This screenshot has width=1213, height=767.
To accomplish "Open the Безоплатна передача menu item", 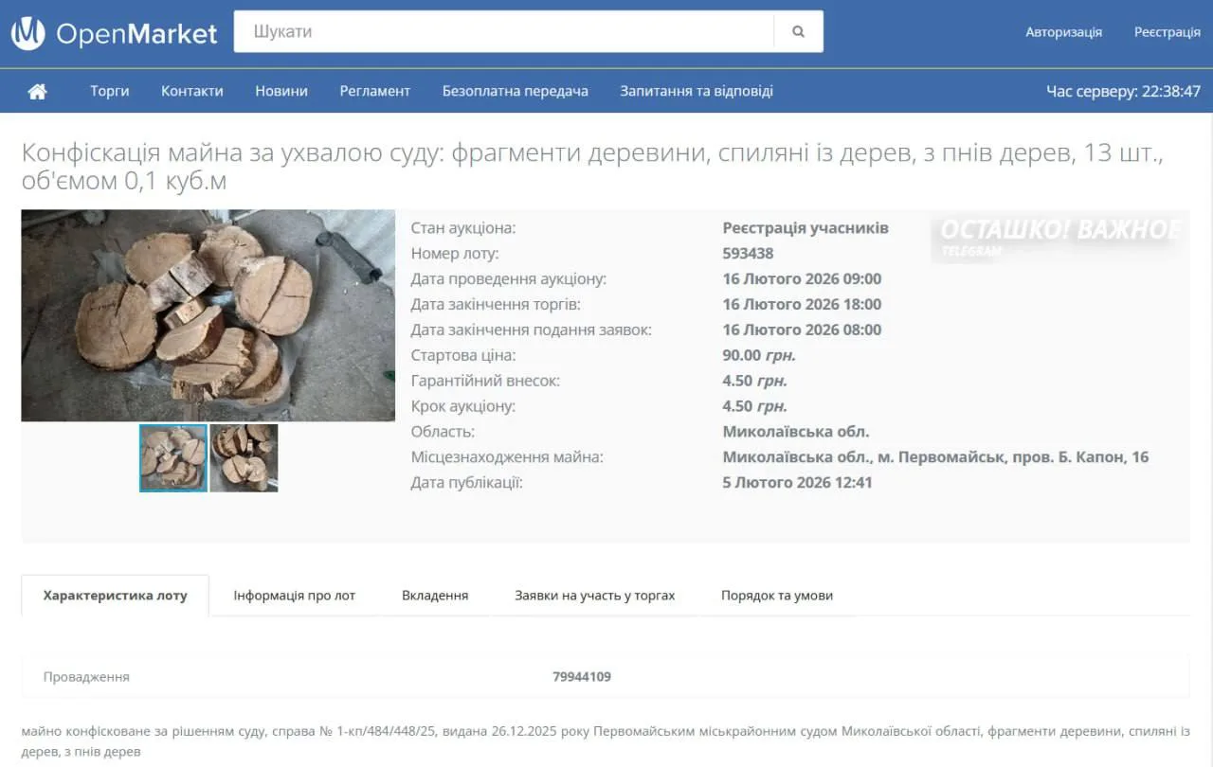I will pos(515,91).
